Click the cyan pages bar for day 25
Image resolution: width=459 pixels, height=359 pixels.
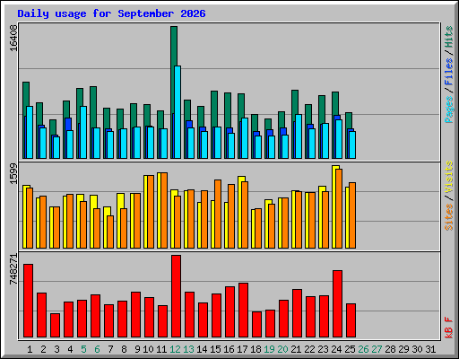pyautogui.click(x=352, y=144)
